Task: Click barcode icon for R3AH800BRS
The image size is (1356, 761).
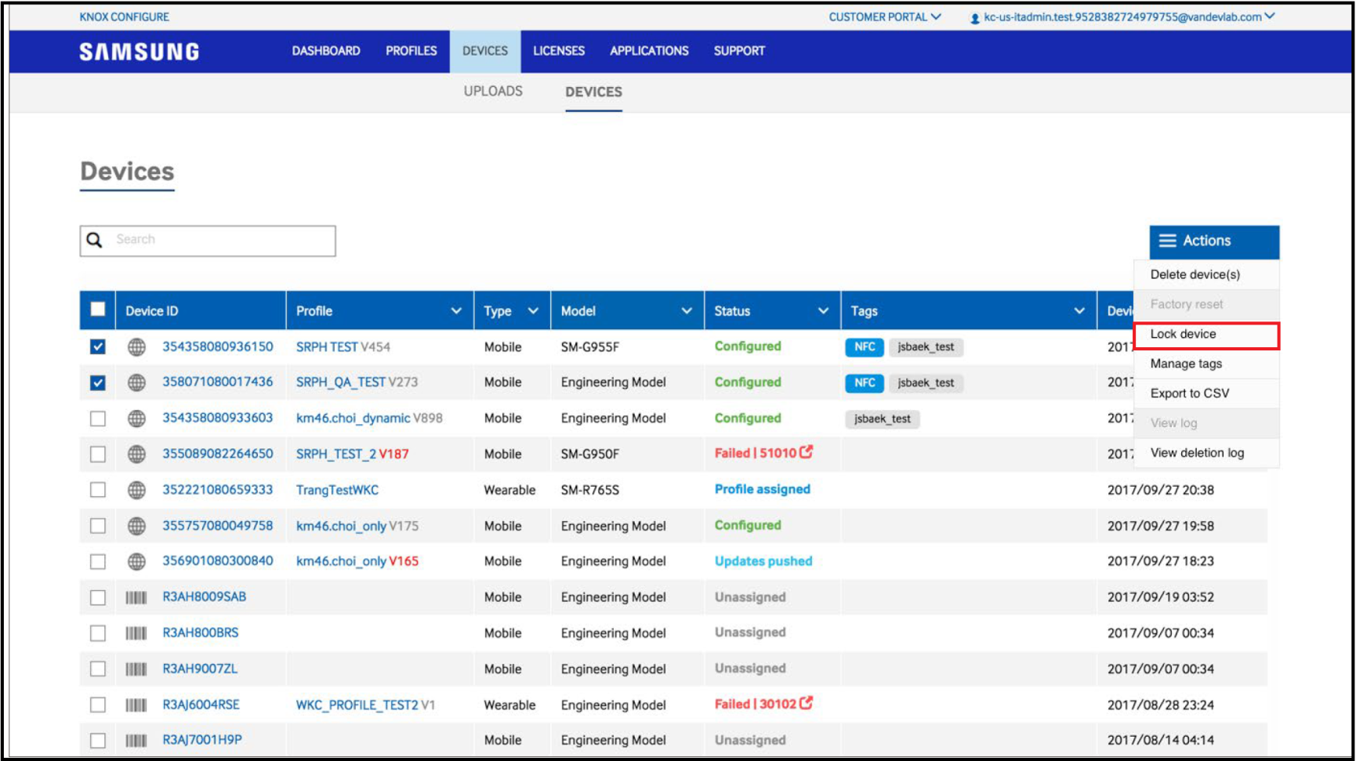Action: point(136,633)
